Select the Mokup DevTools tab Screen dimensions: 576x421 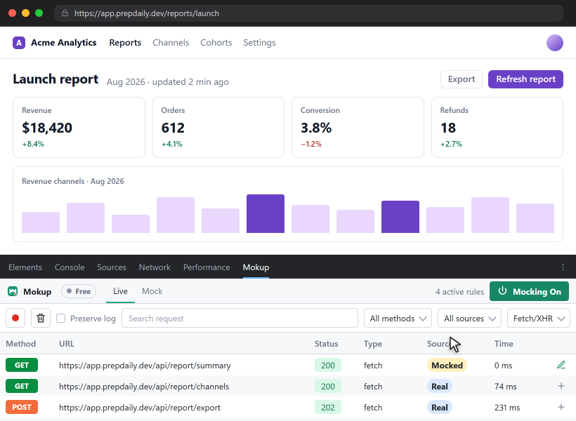[256, 267]
